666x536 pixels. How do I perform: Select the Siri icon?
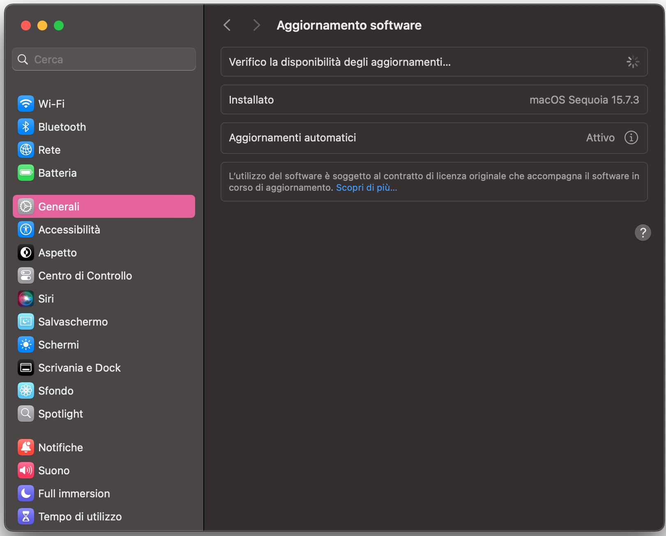[x=26, y=298]
